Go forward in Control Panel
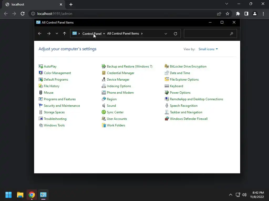Viewport: 269px width, 201px height. tap(49, 33)
